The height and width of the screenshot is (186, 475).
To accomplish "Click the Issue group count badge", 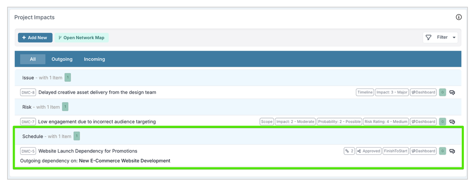I will 67,77.
